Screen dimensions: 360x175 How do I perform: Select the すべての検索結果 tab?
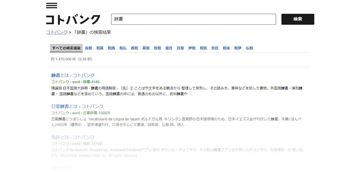pos(66,48)
